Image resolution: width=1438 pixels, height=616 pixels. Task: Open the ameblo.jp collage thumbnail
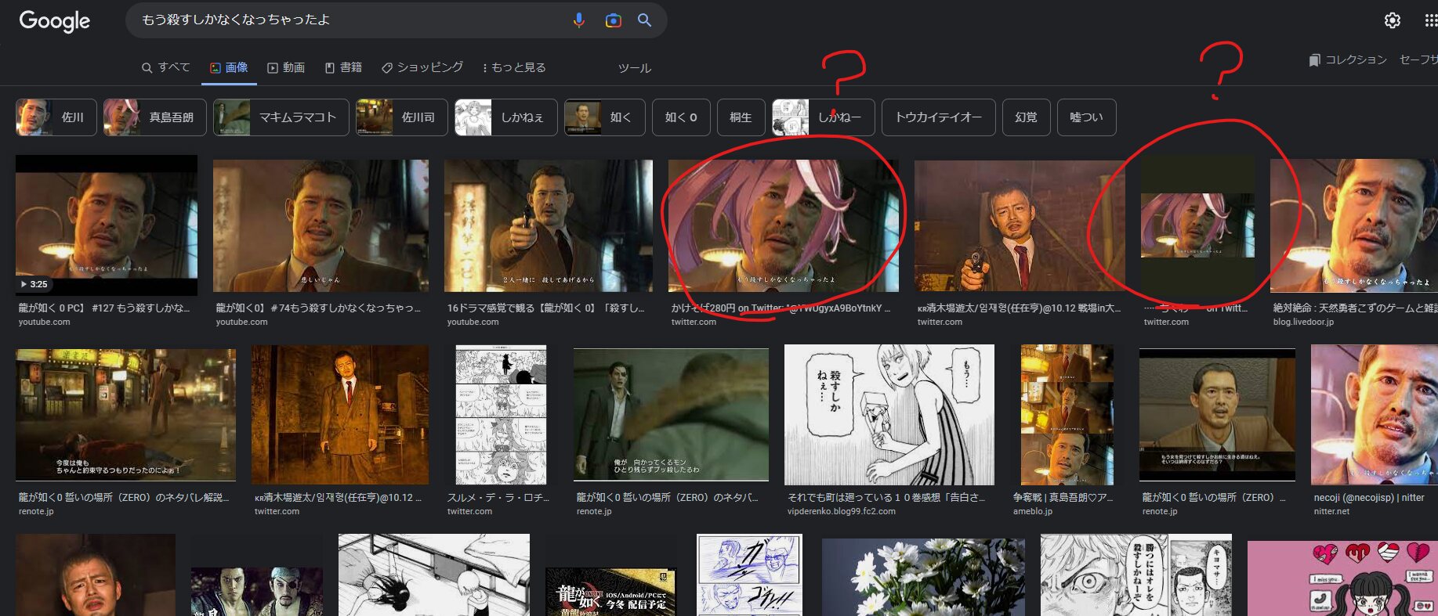[x=1067, y=415]
